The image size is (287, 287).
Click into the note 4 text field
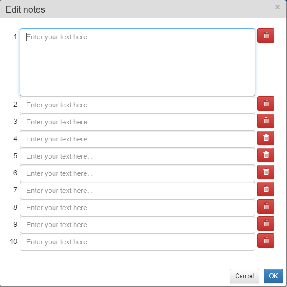coord(137,139)
